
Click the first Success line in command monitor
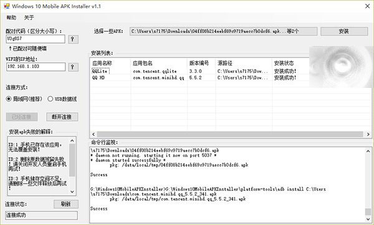tap(98, 175)
